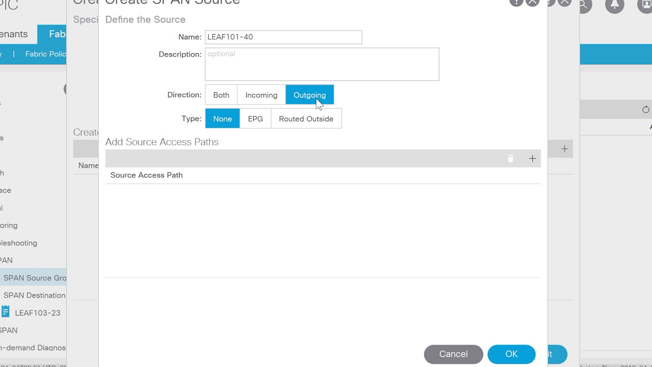Click the help icon of Create SPAN Source dialog
Viewport: 652px width, 367px height.
pyautogui.click(x=516, y=2)
